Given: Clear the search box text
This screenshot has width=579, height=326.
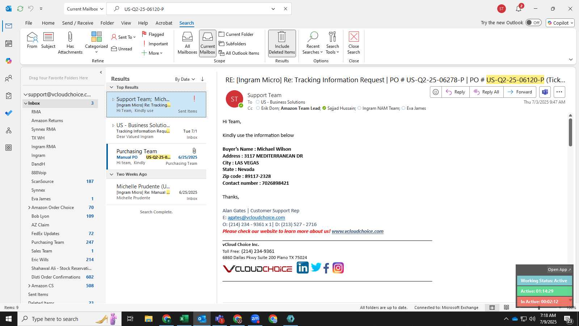Looking at the screenshot, I should click(x=286, y=9).
